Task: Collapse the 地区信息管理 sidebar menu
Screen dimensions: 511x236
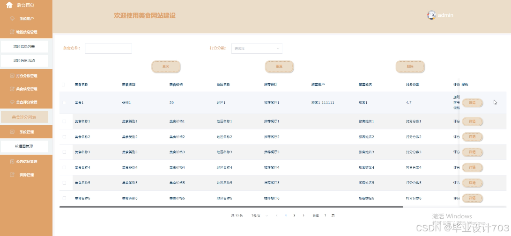Action: (x=26, y=32)
